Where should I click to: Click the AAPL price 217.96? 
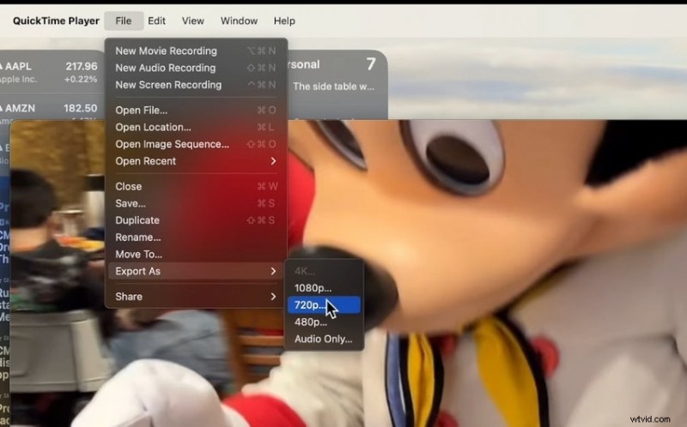pos(81,67)
